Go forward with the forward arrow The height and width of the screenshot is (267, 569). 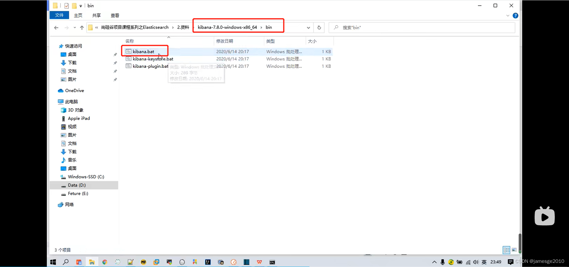pyautogui.click(x=66, y=28)
